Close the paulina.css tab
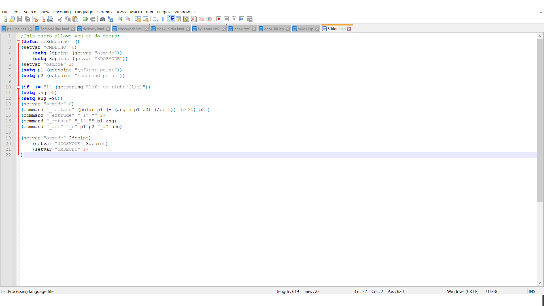The image size is (544, 306). coord(30,29)
